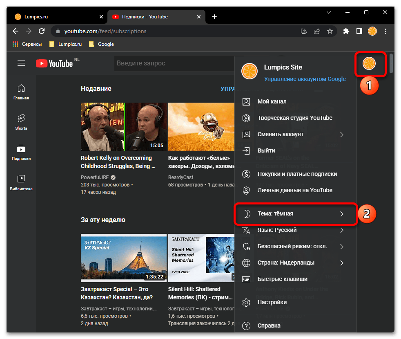Viewport: 401px width, 339px height.
Task: Expand Безопасный режим: откл. submenu
Action: 295,247
